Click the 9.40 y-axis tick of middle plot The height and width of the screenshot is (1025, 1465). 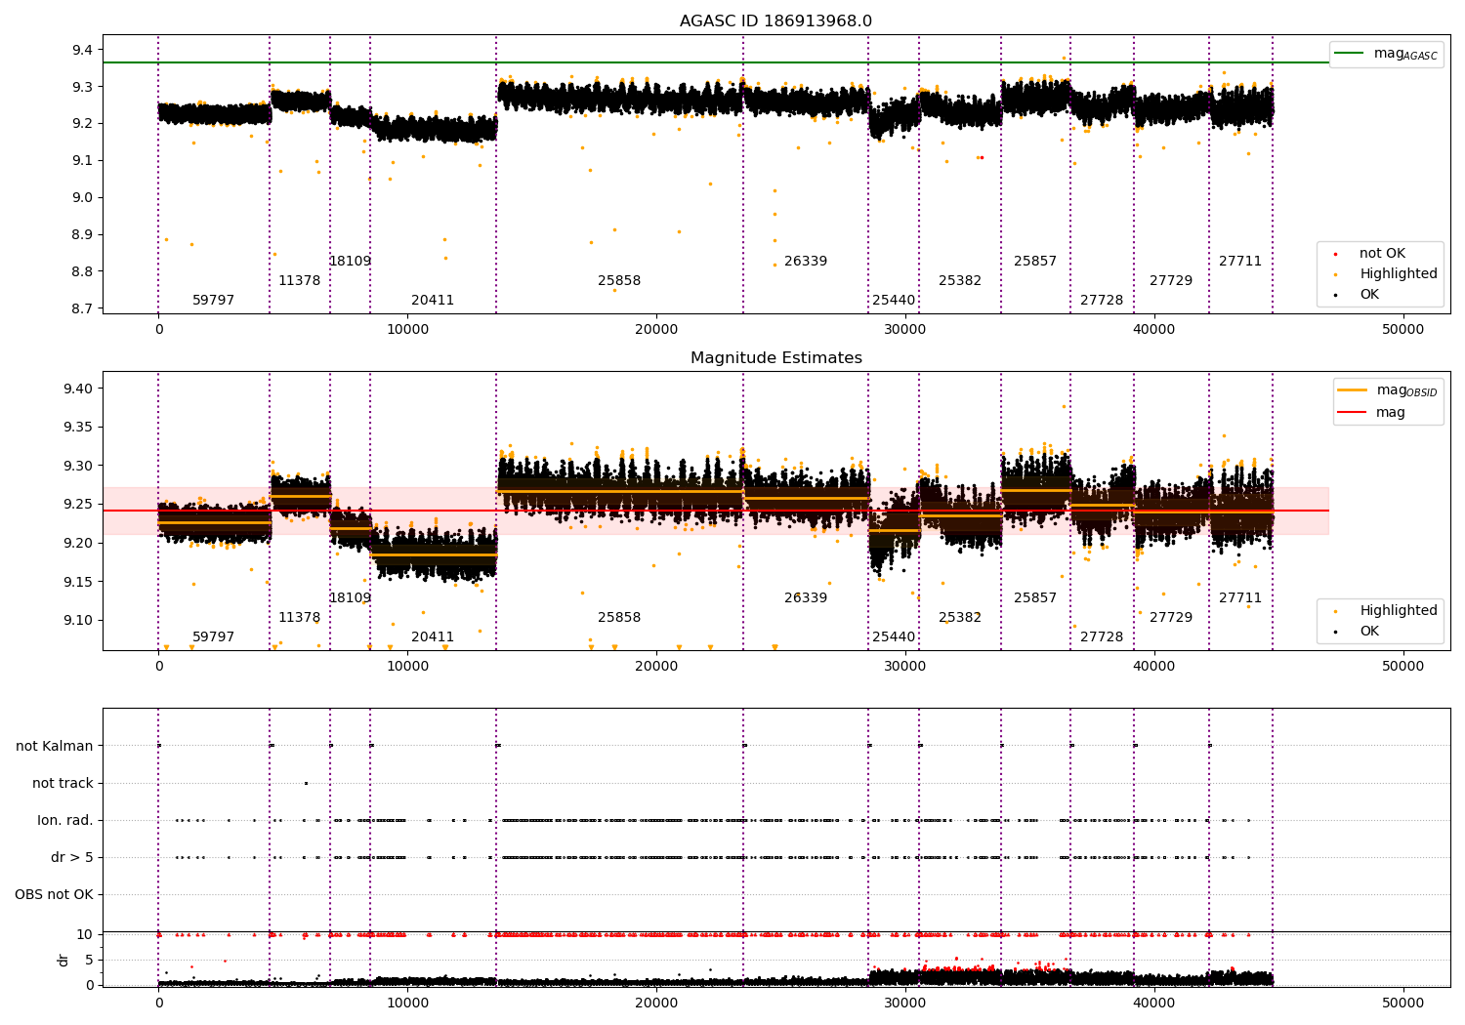[80, 389]
